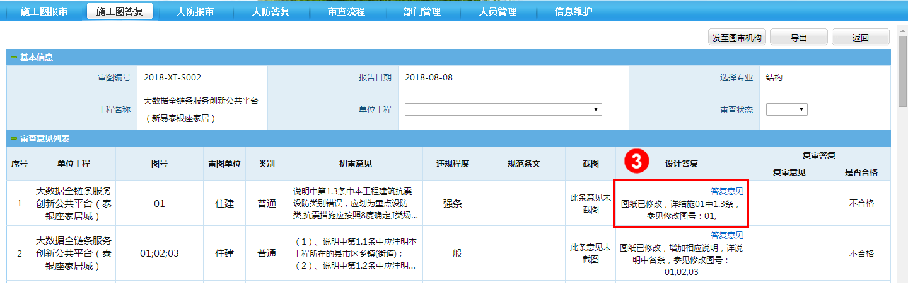The image size is (908, 283).
Task: Click the 发至图审机构 button
Action: pos(736,38)
